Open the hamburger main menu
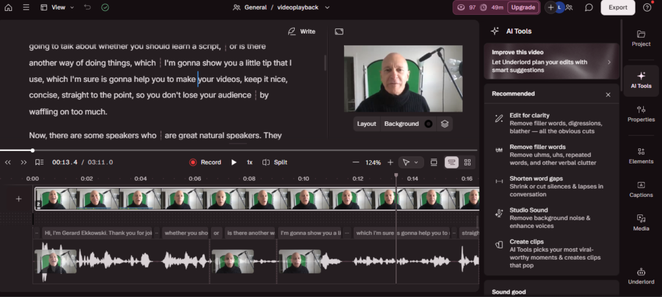 click(x=26, y=7)
